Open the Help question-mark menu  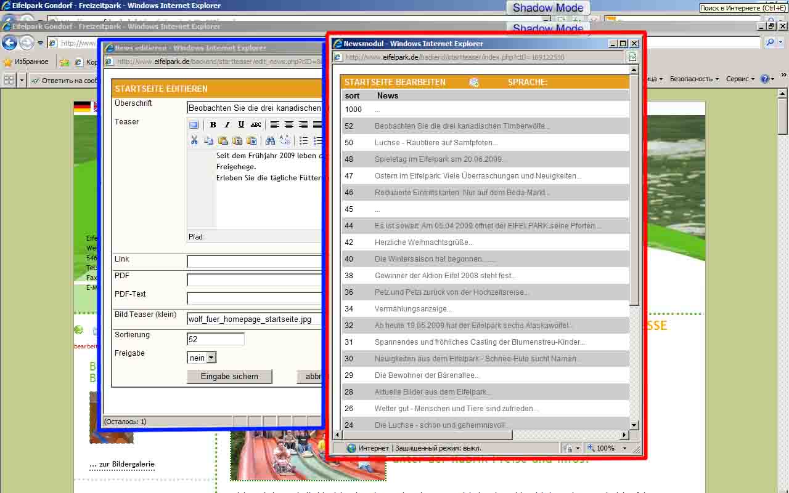[x=767, y=79]
